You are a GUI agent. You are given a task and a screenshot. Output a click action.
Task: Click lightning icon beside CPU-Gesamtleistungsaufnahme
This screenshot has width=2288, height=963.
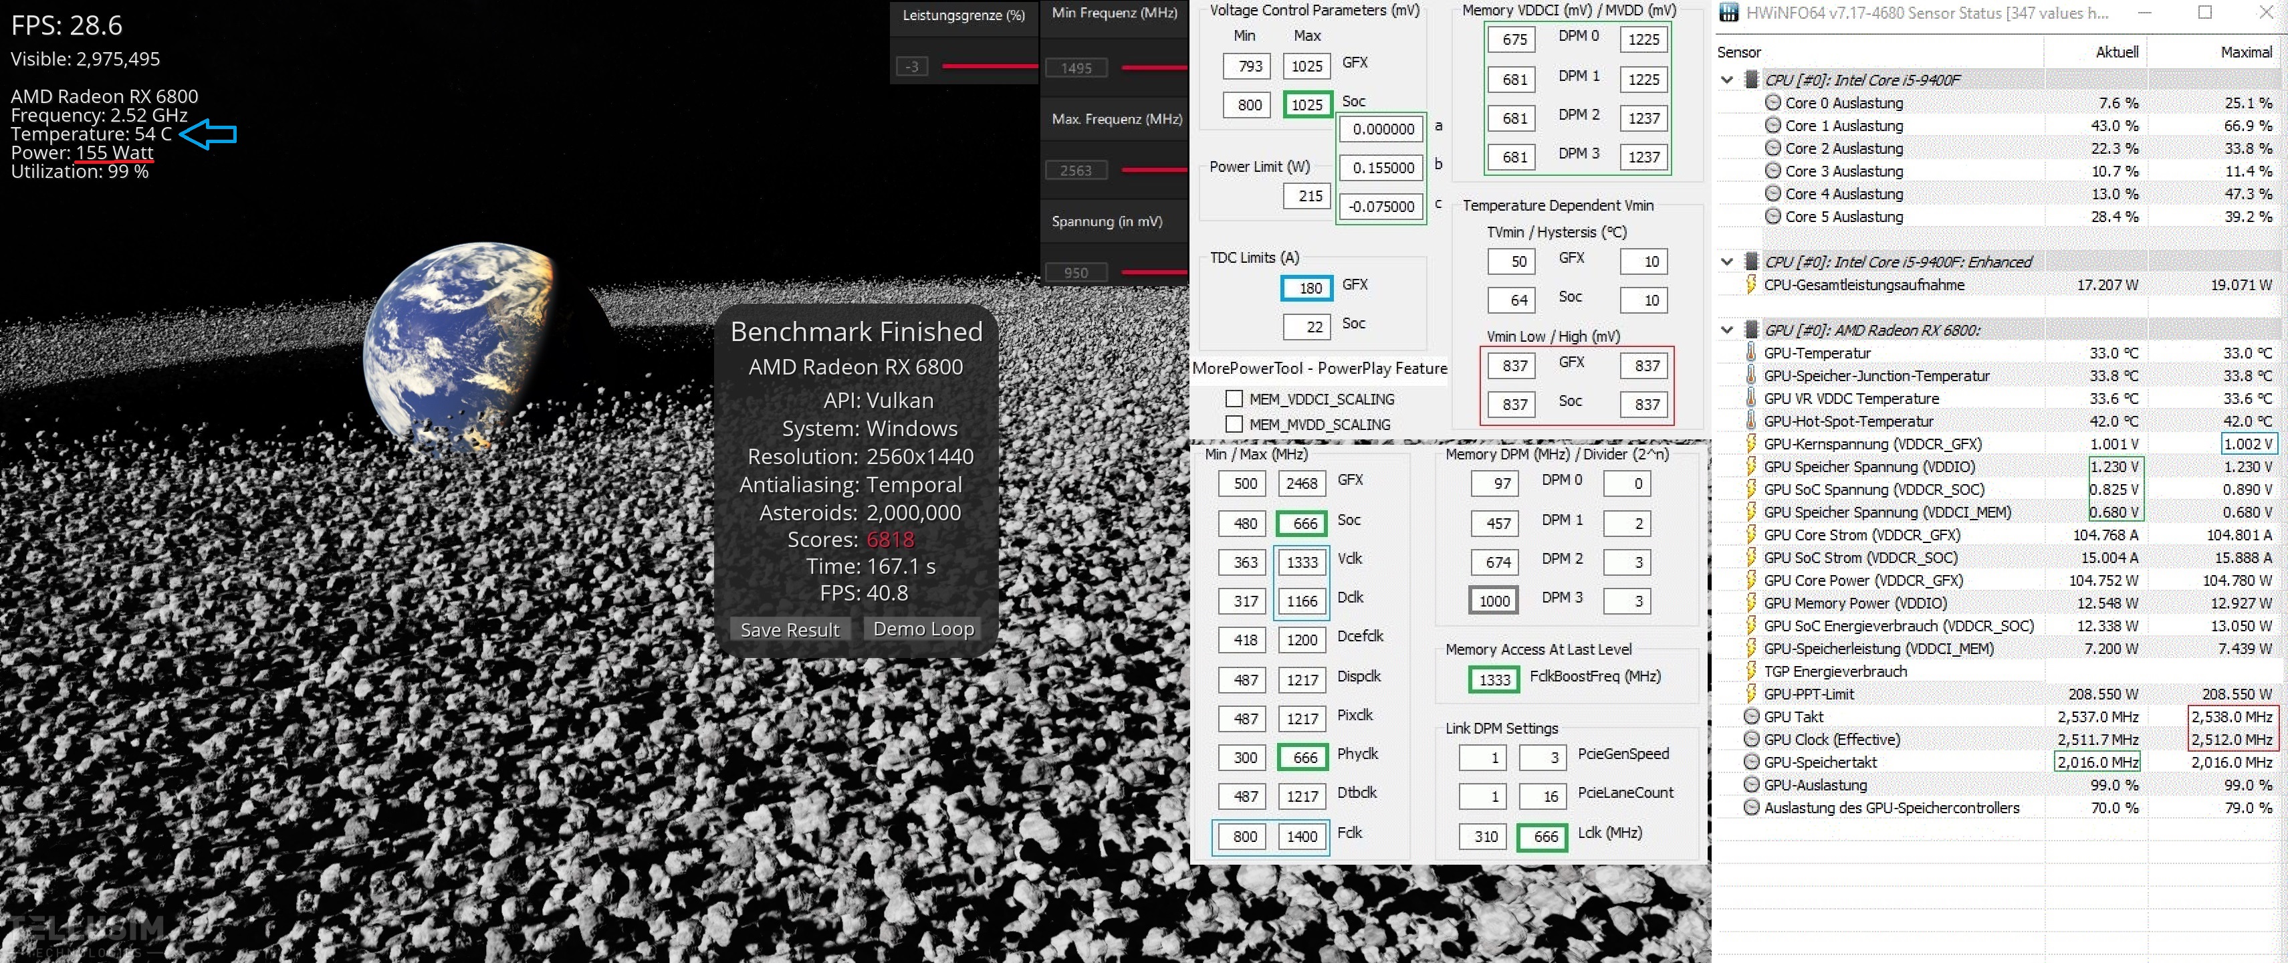pos(1750,284)
